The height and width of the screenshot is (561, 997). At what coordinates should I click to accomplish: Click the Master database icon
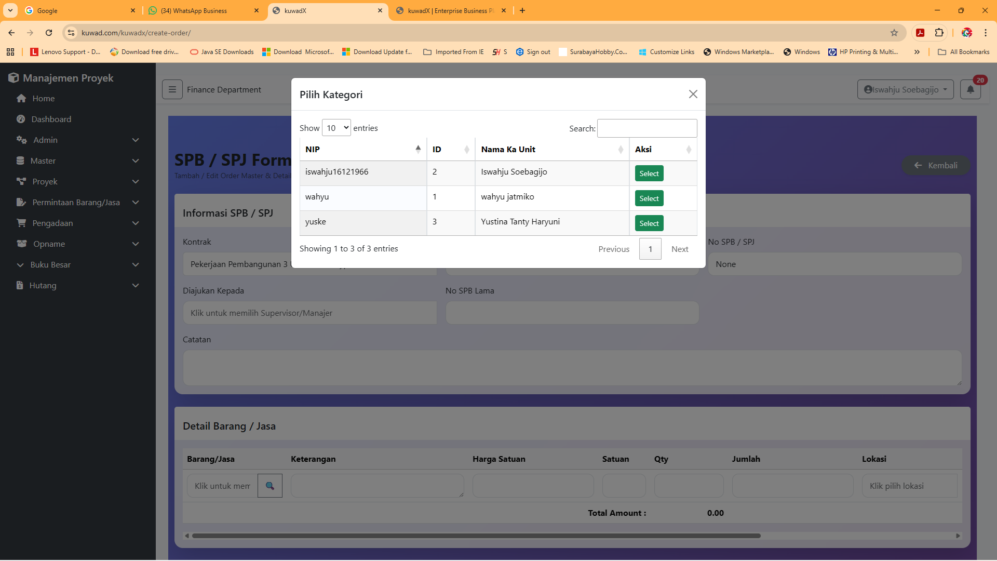pos(20,161)
